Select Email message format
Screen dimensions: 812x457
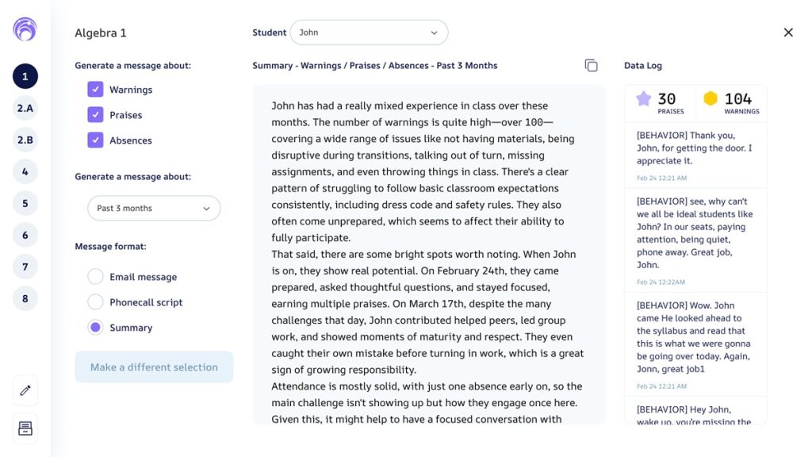coord(95,277)
